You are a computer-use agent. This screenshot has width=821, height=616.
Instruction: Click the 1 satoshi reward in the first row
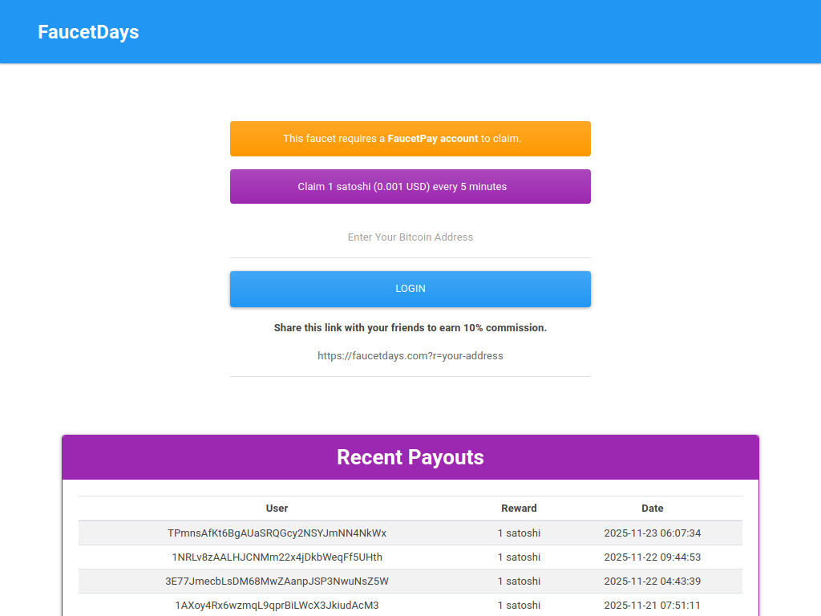pos(519,533)
